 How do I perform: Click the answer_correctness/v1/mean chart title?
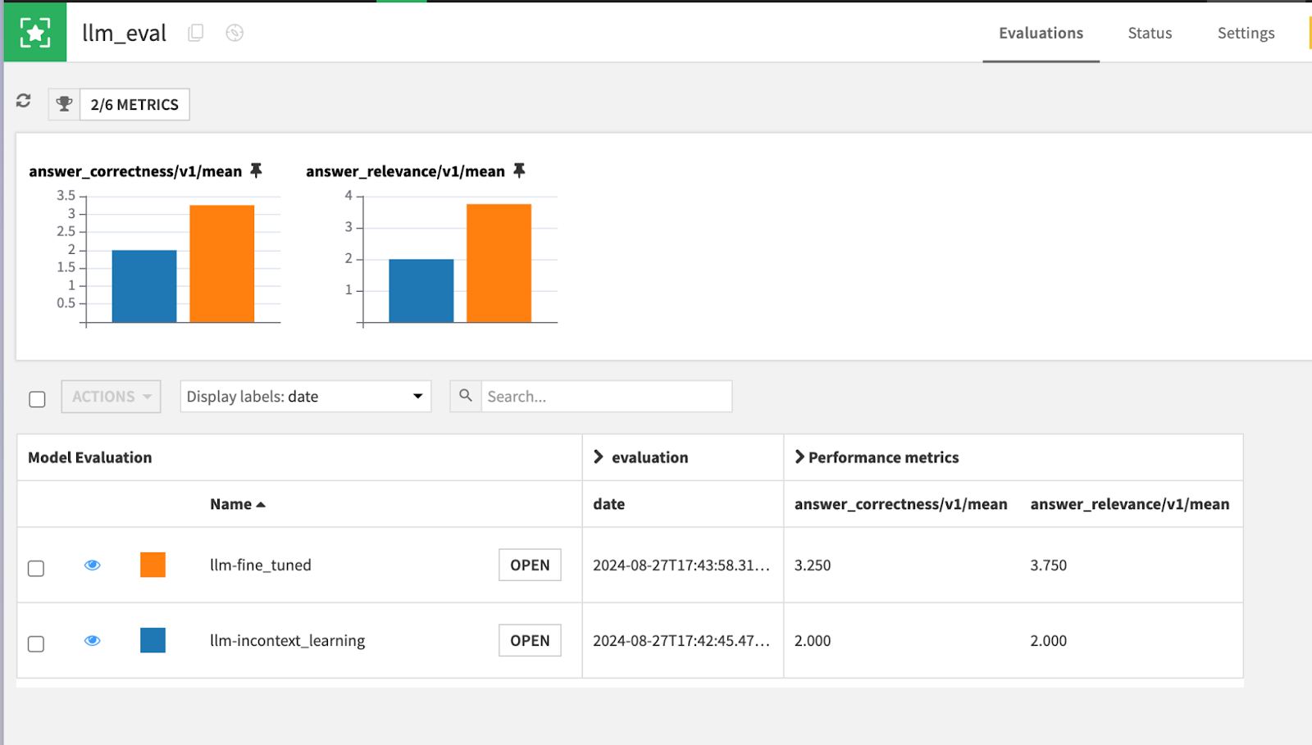pos(135,171)
